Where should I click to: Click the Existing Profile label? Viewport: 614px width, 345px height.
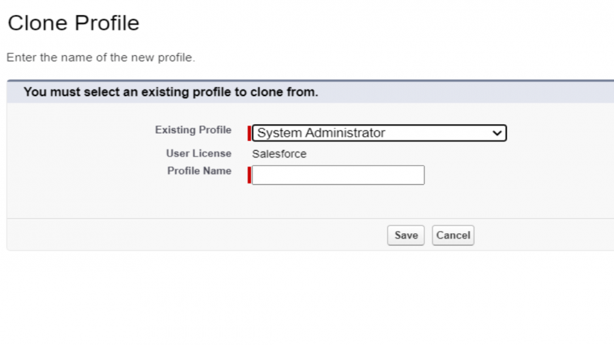click(x=193, y=130)
